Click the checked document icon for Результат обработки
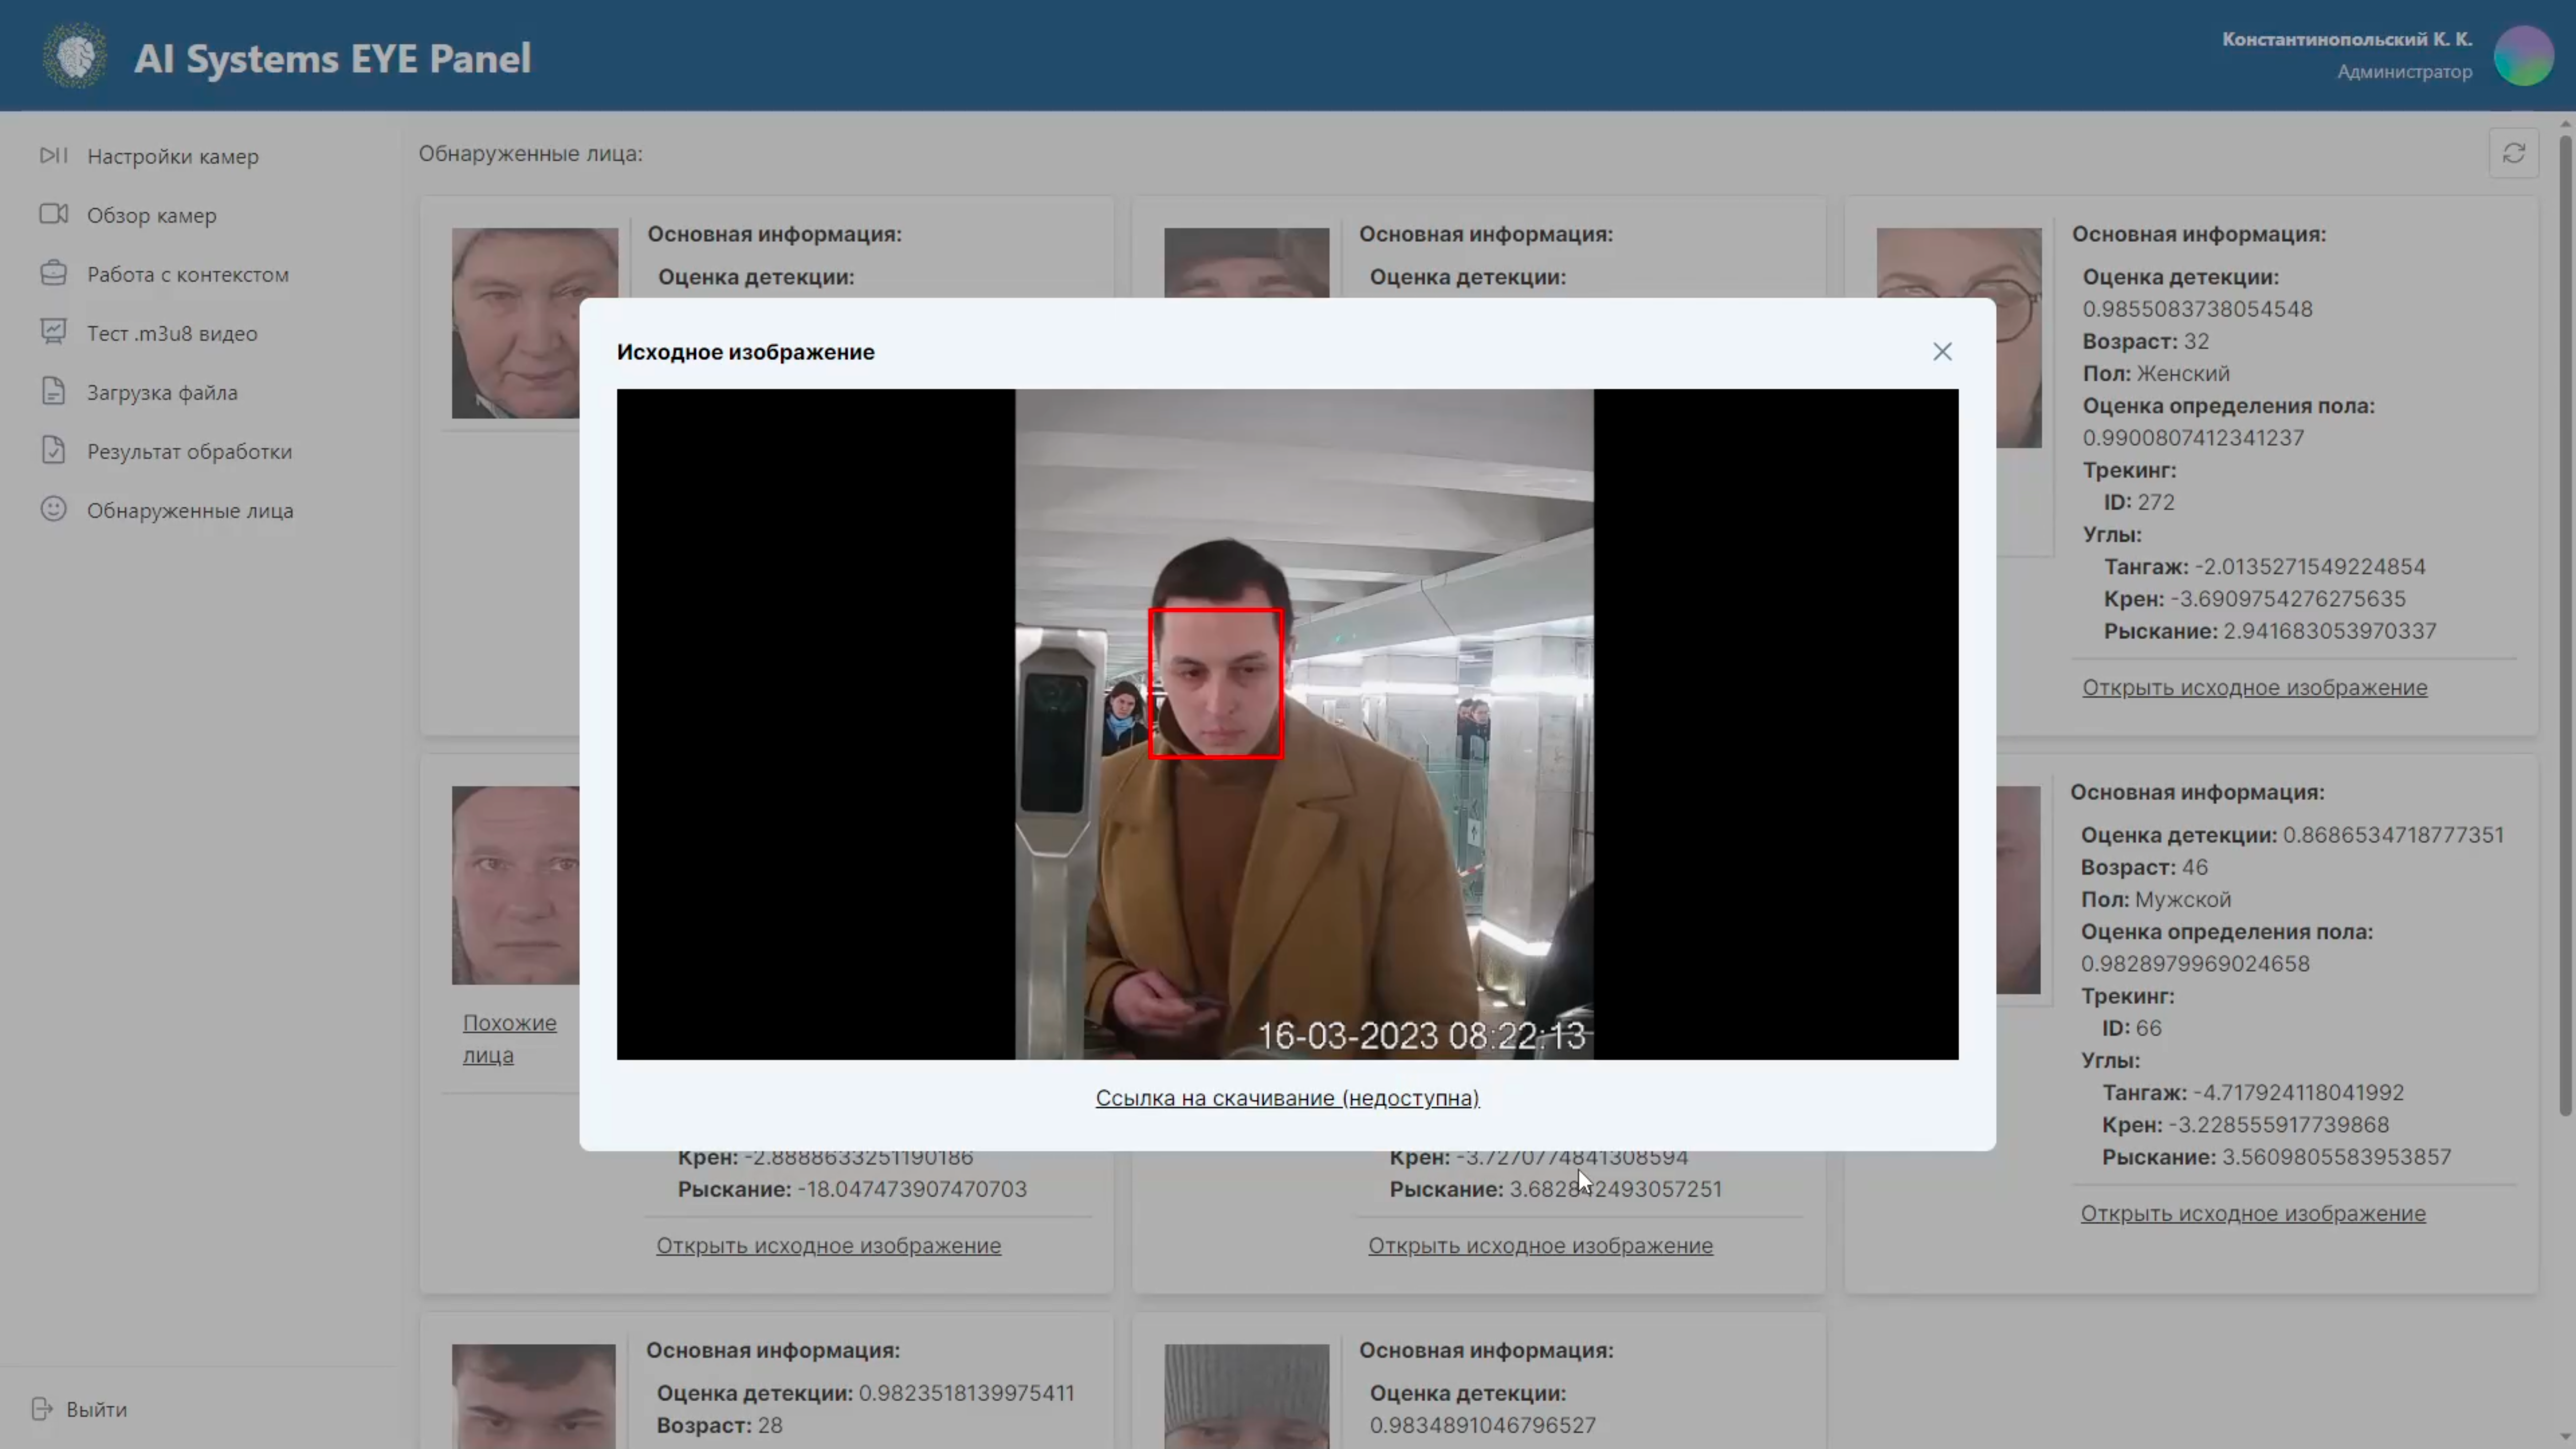This screenshot has width=2576, height=1449. 53,450
